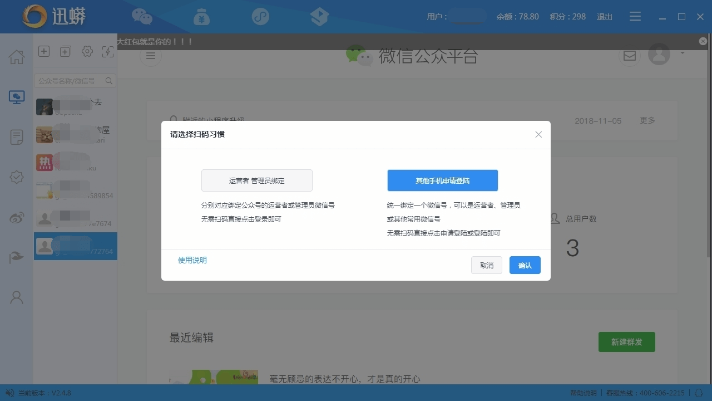This screenshot has height=401, width=712.
Task: Click the Weibo icon in left sidebar
Action: click(17, 218)
